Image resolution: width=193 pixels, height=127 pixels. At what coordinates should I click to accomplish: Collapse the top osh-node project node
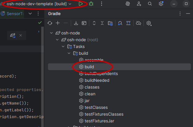click(x=51, y=33)
